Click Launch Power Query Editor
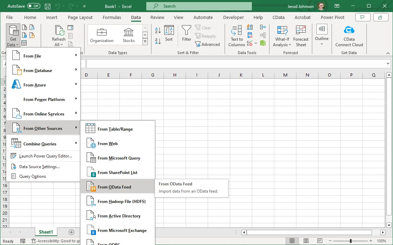Image resolution: width=393 pixels, height=245 pixels. [x=46, y=156]
